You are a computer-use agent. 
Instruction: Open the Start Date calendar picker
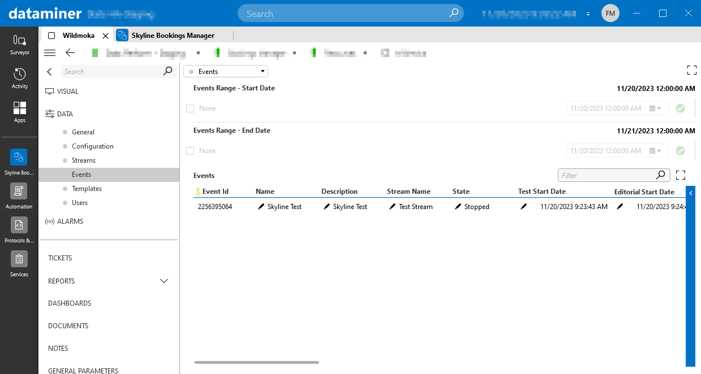coord(655,108)
